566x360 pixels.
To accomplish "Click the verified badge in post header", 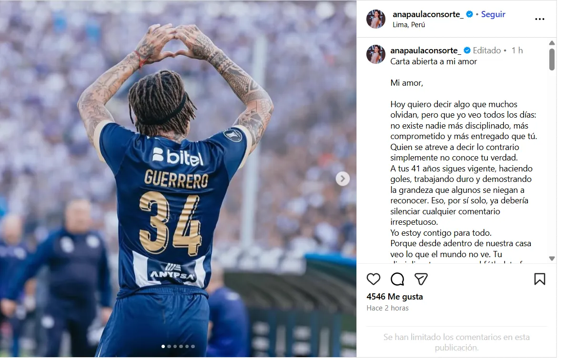I will (x=469, y=14).
